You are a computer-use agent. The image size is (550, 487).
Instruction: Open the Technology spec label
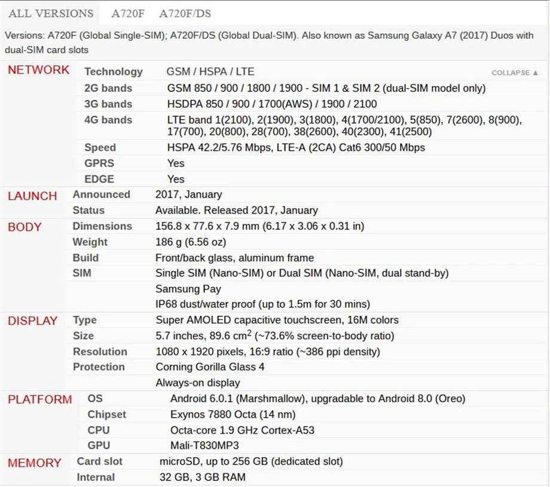click(x=114, y=72)
